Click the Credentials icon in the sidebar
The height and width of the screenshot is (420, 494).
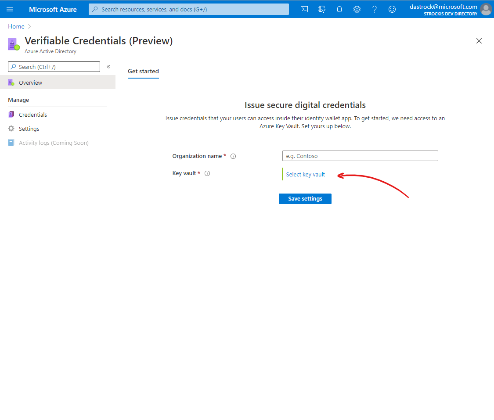coord(11,115)
